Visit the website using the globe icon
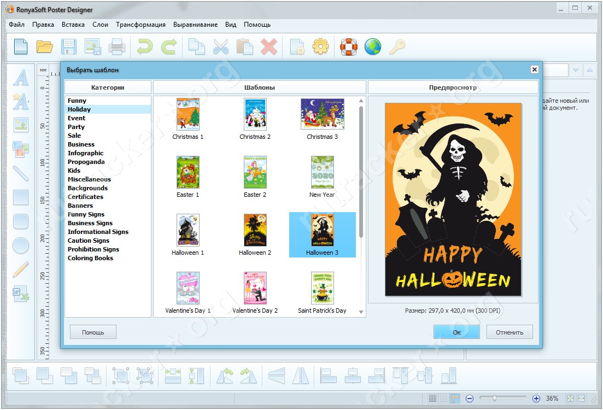The image size is (603, 410). point(373,46)
